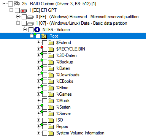Click the %Filme folder icon
146x139 pixels.
click(x=51, y=88)
